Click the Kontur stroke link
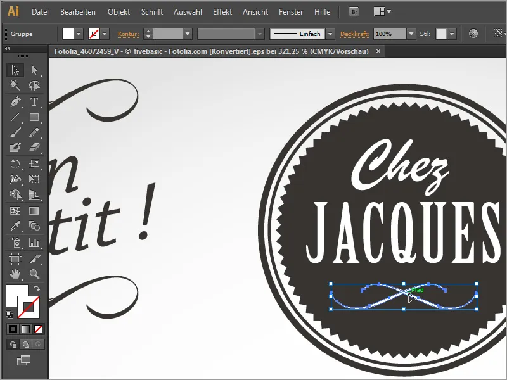Viewport: 507px width, 380px height. click(x=129, y=34)
